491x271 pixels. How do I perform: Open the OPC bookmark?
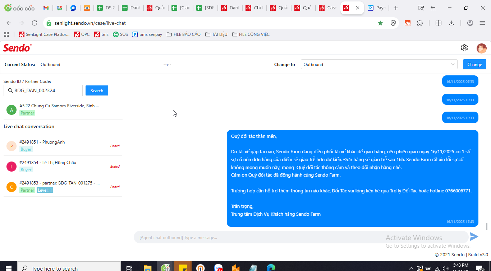[x=82, y=34]
